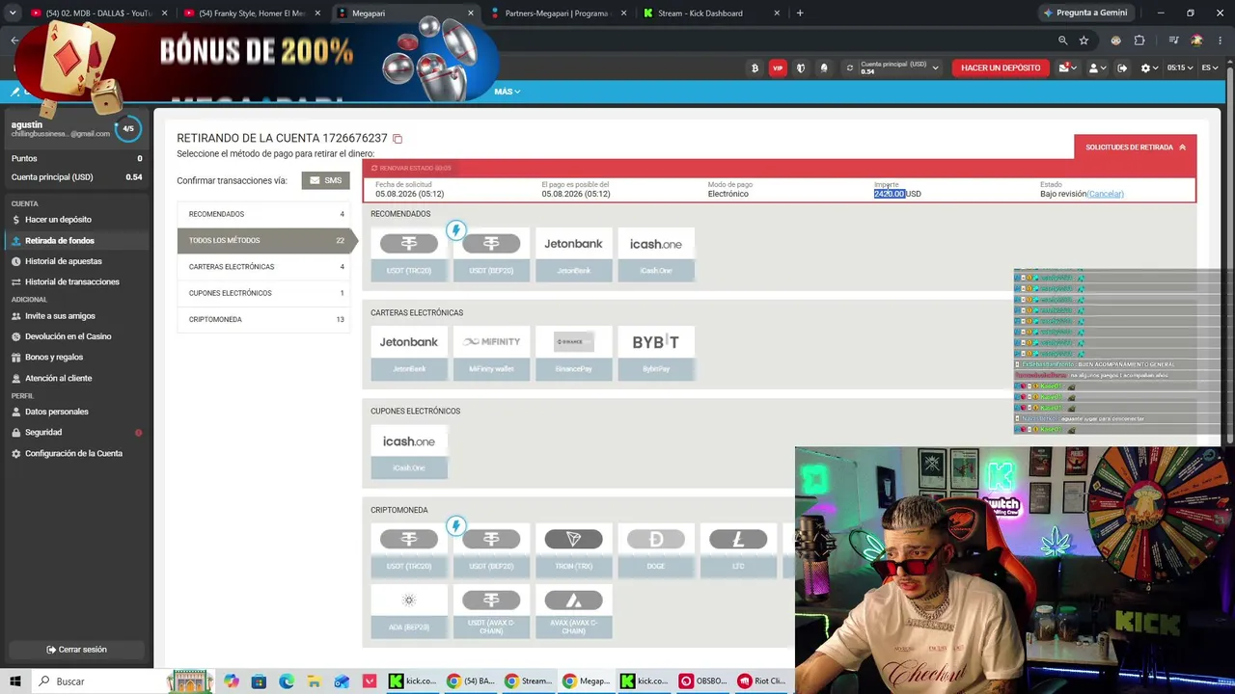Open Historial de transacciones in sidebar
Viewport: 1235px width, 694px height.
(x=72, y=282)
